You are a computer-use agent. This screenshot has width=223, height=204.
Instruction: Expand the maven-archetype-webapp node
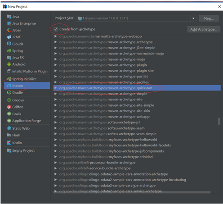click(x=56, y=117)
